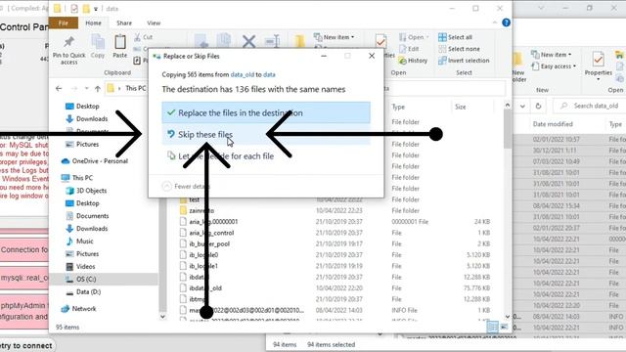
Task: Click Select none in ribbon
Action: pyautogui.click(x=459, y=49)
